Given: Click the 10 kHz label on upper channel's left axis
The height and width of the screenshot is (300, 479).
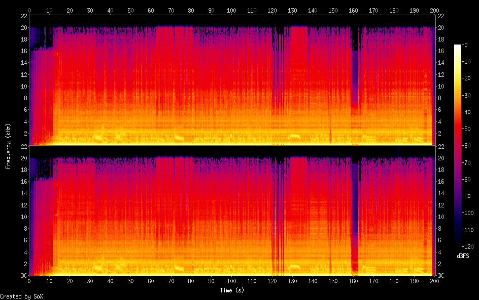Looking at the screenshot, I should pos(23,86).
